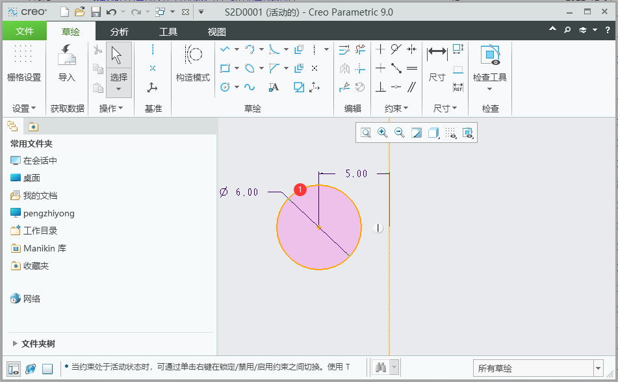Open the 网络 network location
618x382 pixels.
[25, 299]
